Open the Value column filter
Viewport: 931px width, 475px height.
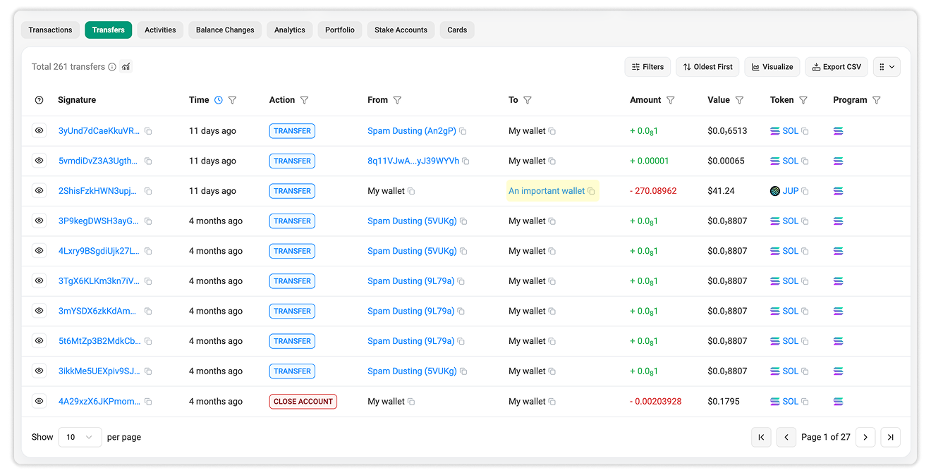(739, 100)
